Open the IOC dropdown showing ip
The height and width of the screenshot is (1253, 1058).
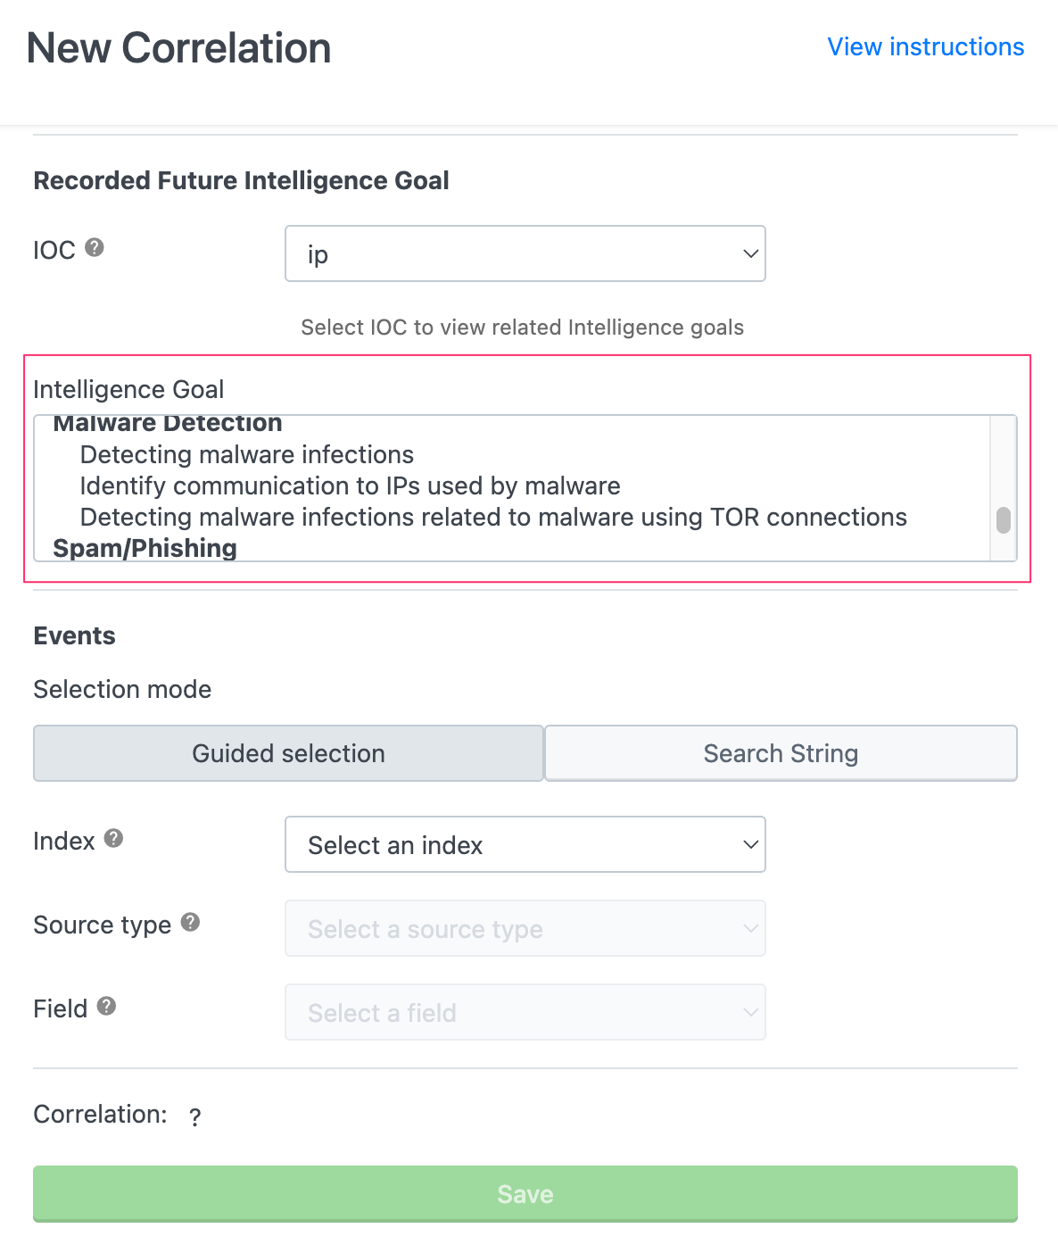(x=525, y=253)
